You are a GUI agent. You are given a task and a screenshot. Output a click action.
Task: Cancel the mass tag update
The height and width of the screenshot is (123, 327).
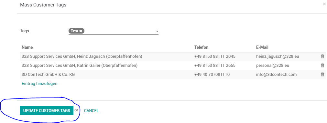click(91, 111)
